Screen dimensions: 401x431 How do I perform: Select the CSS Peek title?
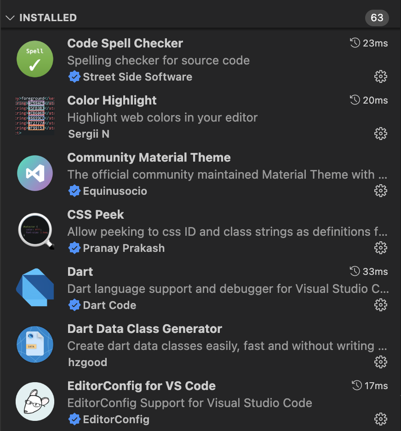click(x=96, y=215)
